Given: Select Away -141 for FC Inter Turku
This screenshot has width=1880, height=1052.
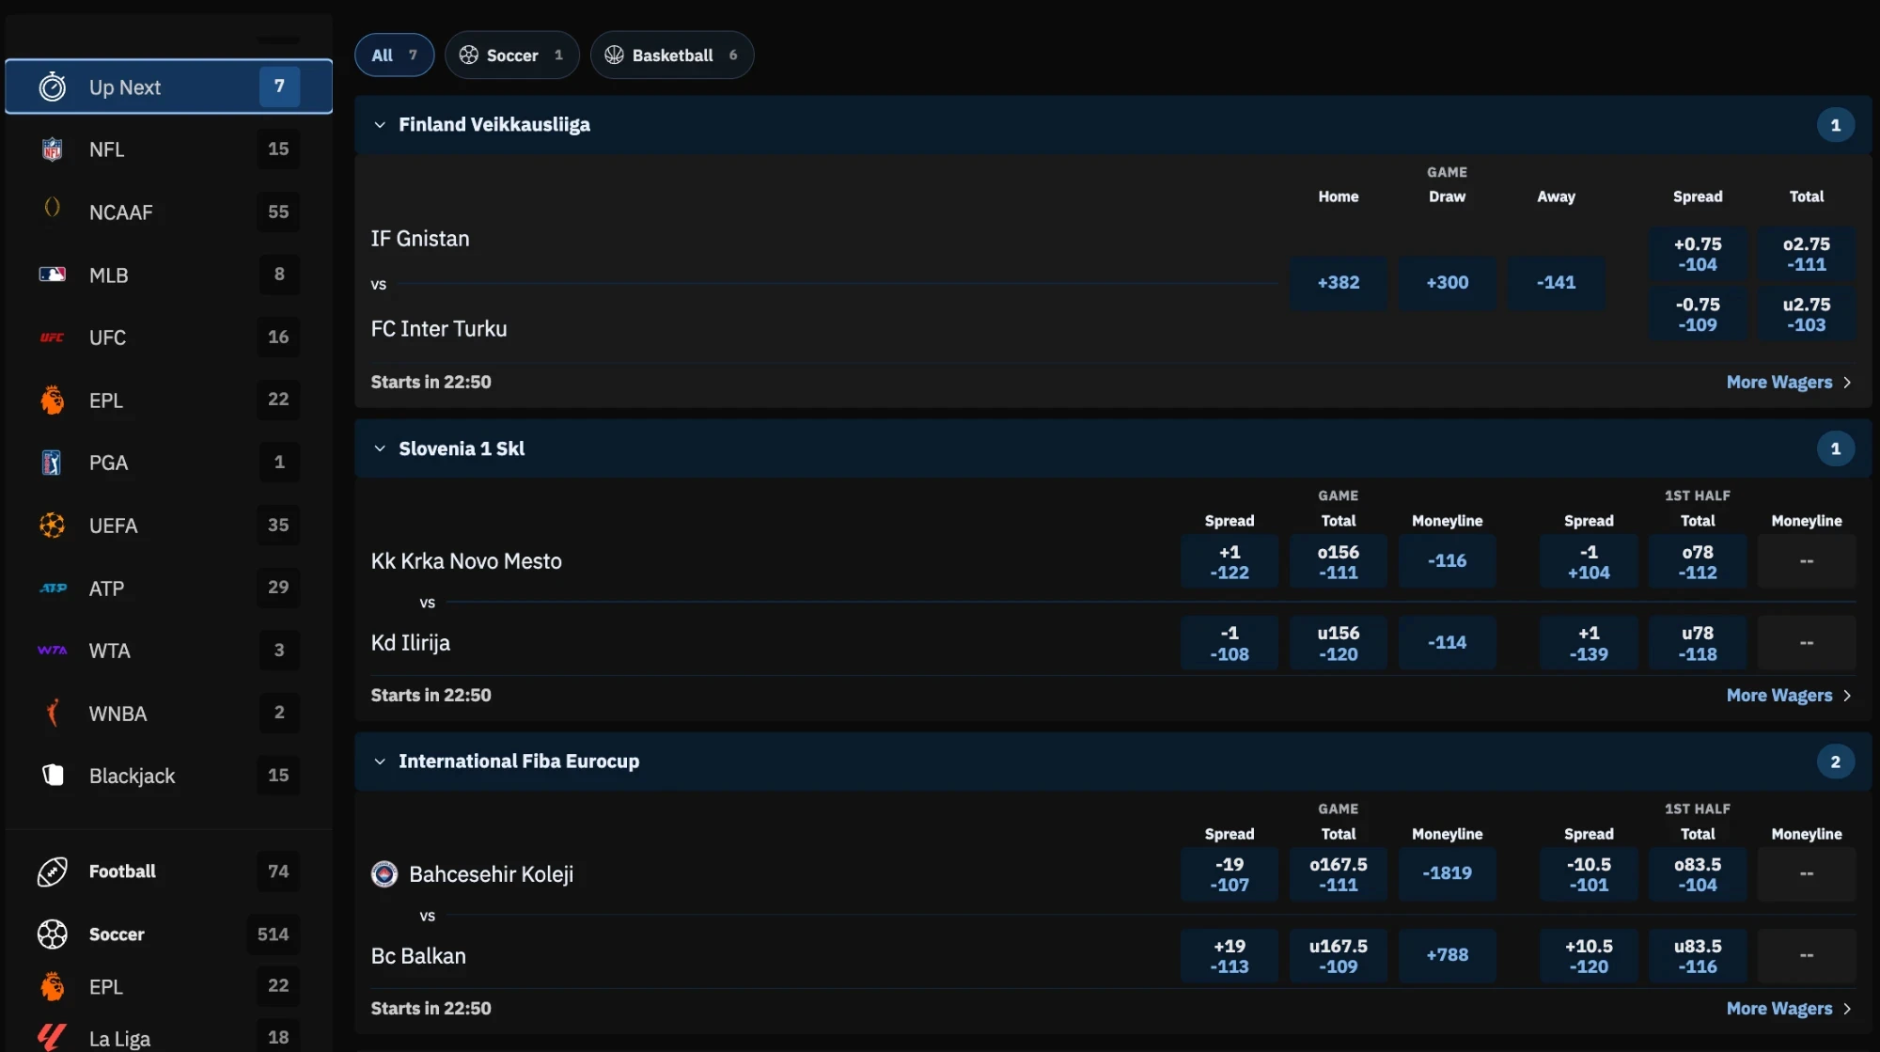Looking at the screenshot, I should coord(1556,282).
